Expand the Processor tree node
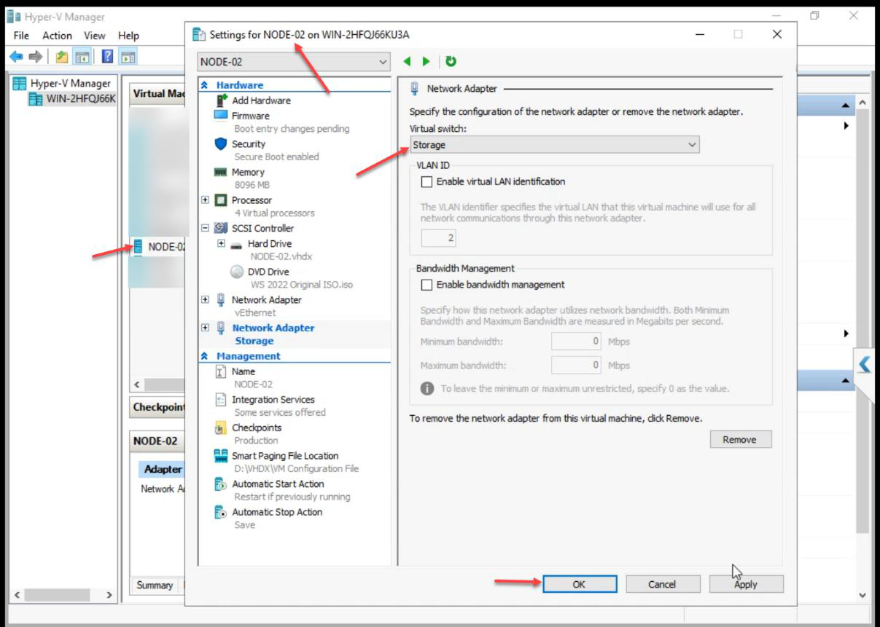Viewport: 880px width, 627px height. click(205, 200)
